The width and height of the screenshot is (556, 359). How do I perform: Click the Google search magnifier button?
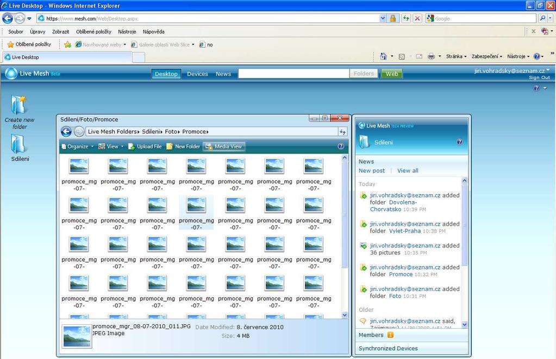542,18
